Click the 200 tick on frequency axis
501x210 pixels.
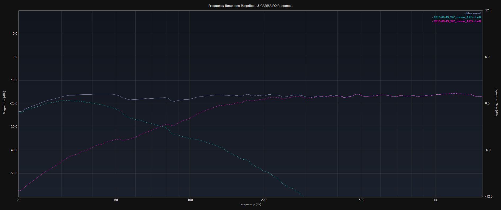pos(264,200)
